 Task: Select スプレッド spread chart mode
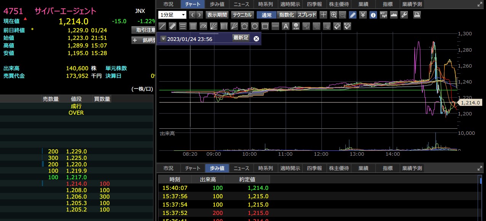(x=307, y=15)
